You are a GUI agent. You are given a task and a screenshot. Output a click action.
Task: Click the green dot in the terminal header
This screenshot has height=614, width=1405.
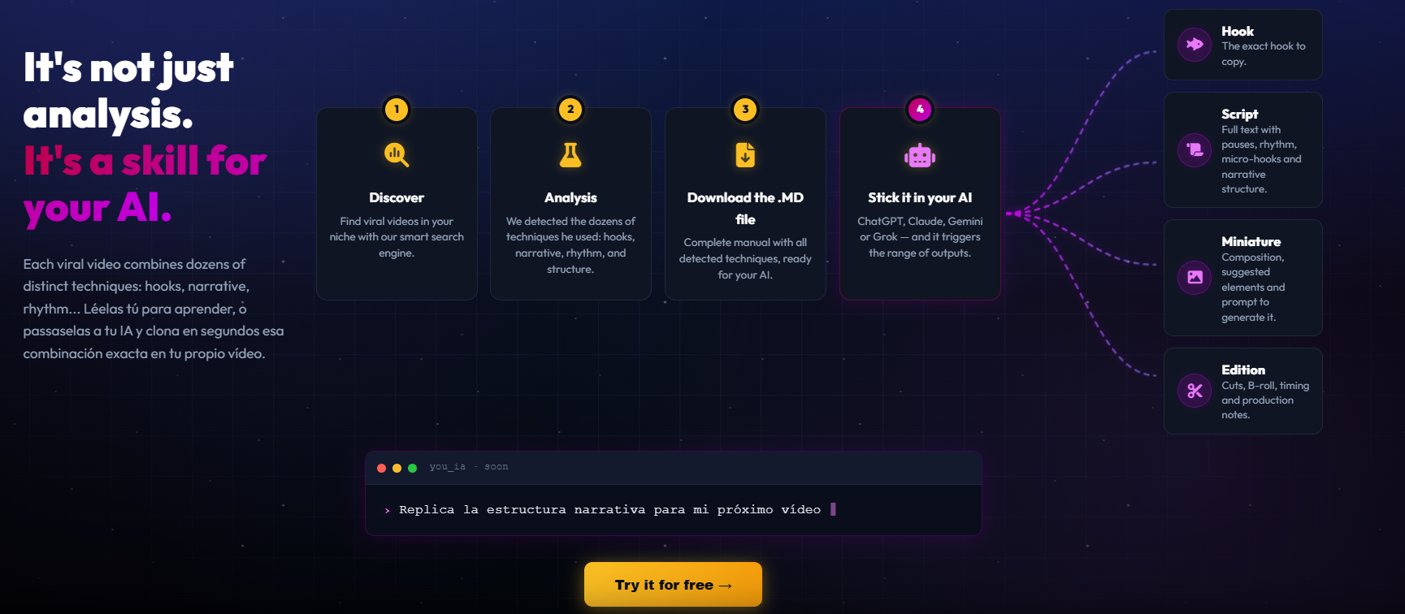tap(412, 467)
